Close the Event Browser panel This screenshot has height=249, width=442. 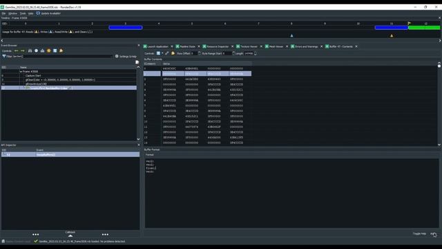point(138,46)
